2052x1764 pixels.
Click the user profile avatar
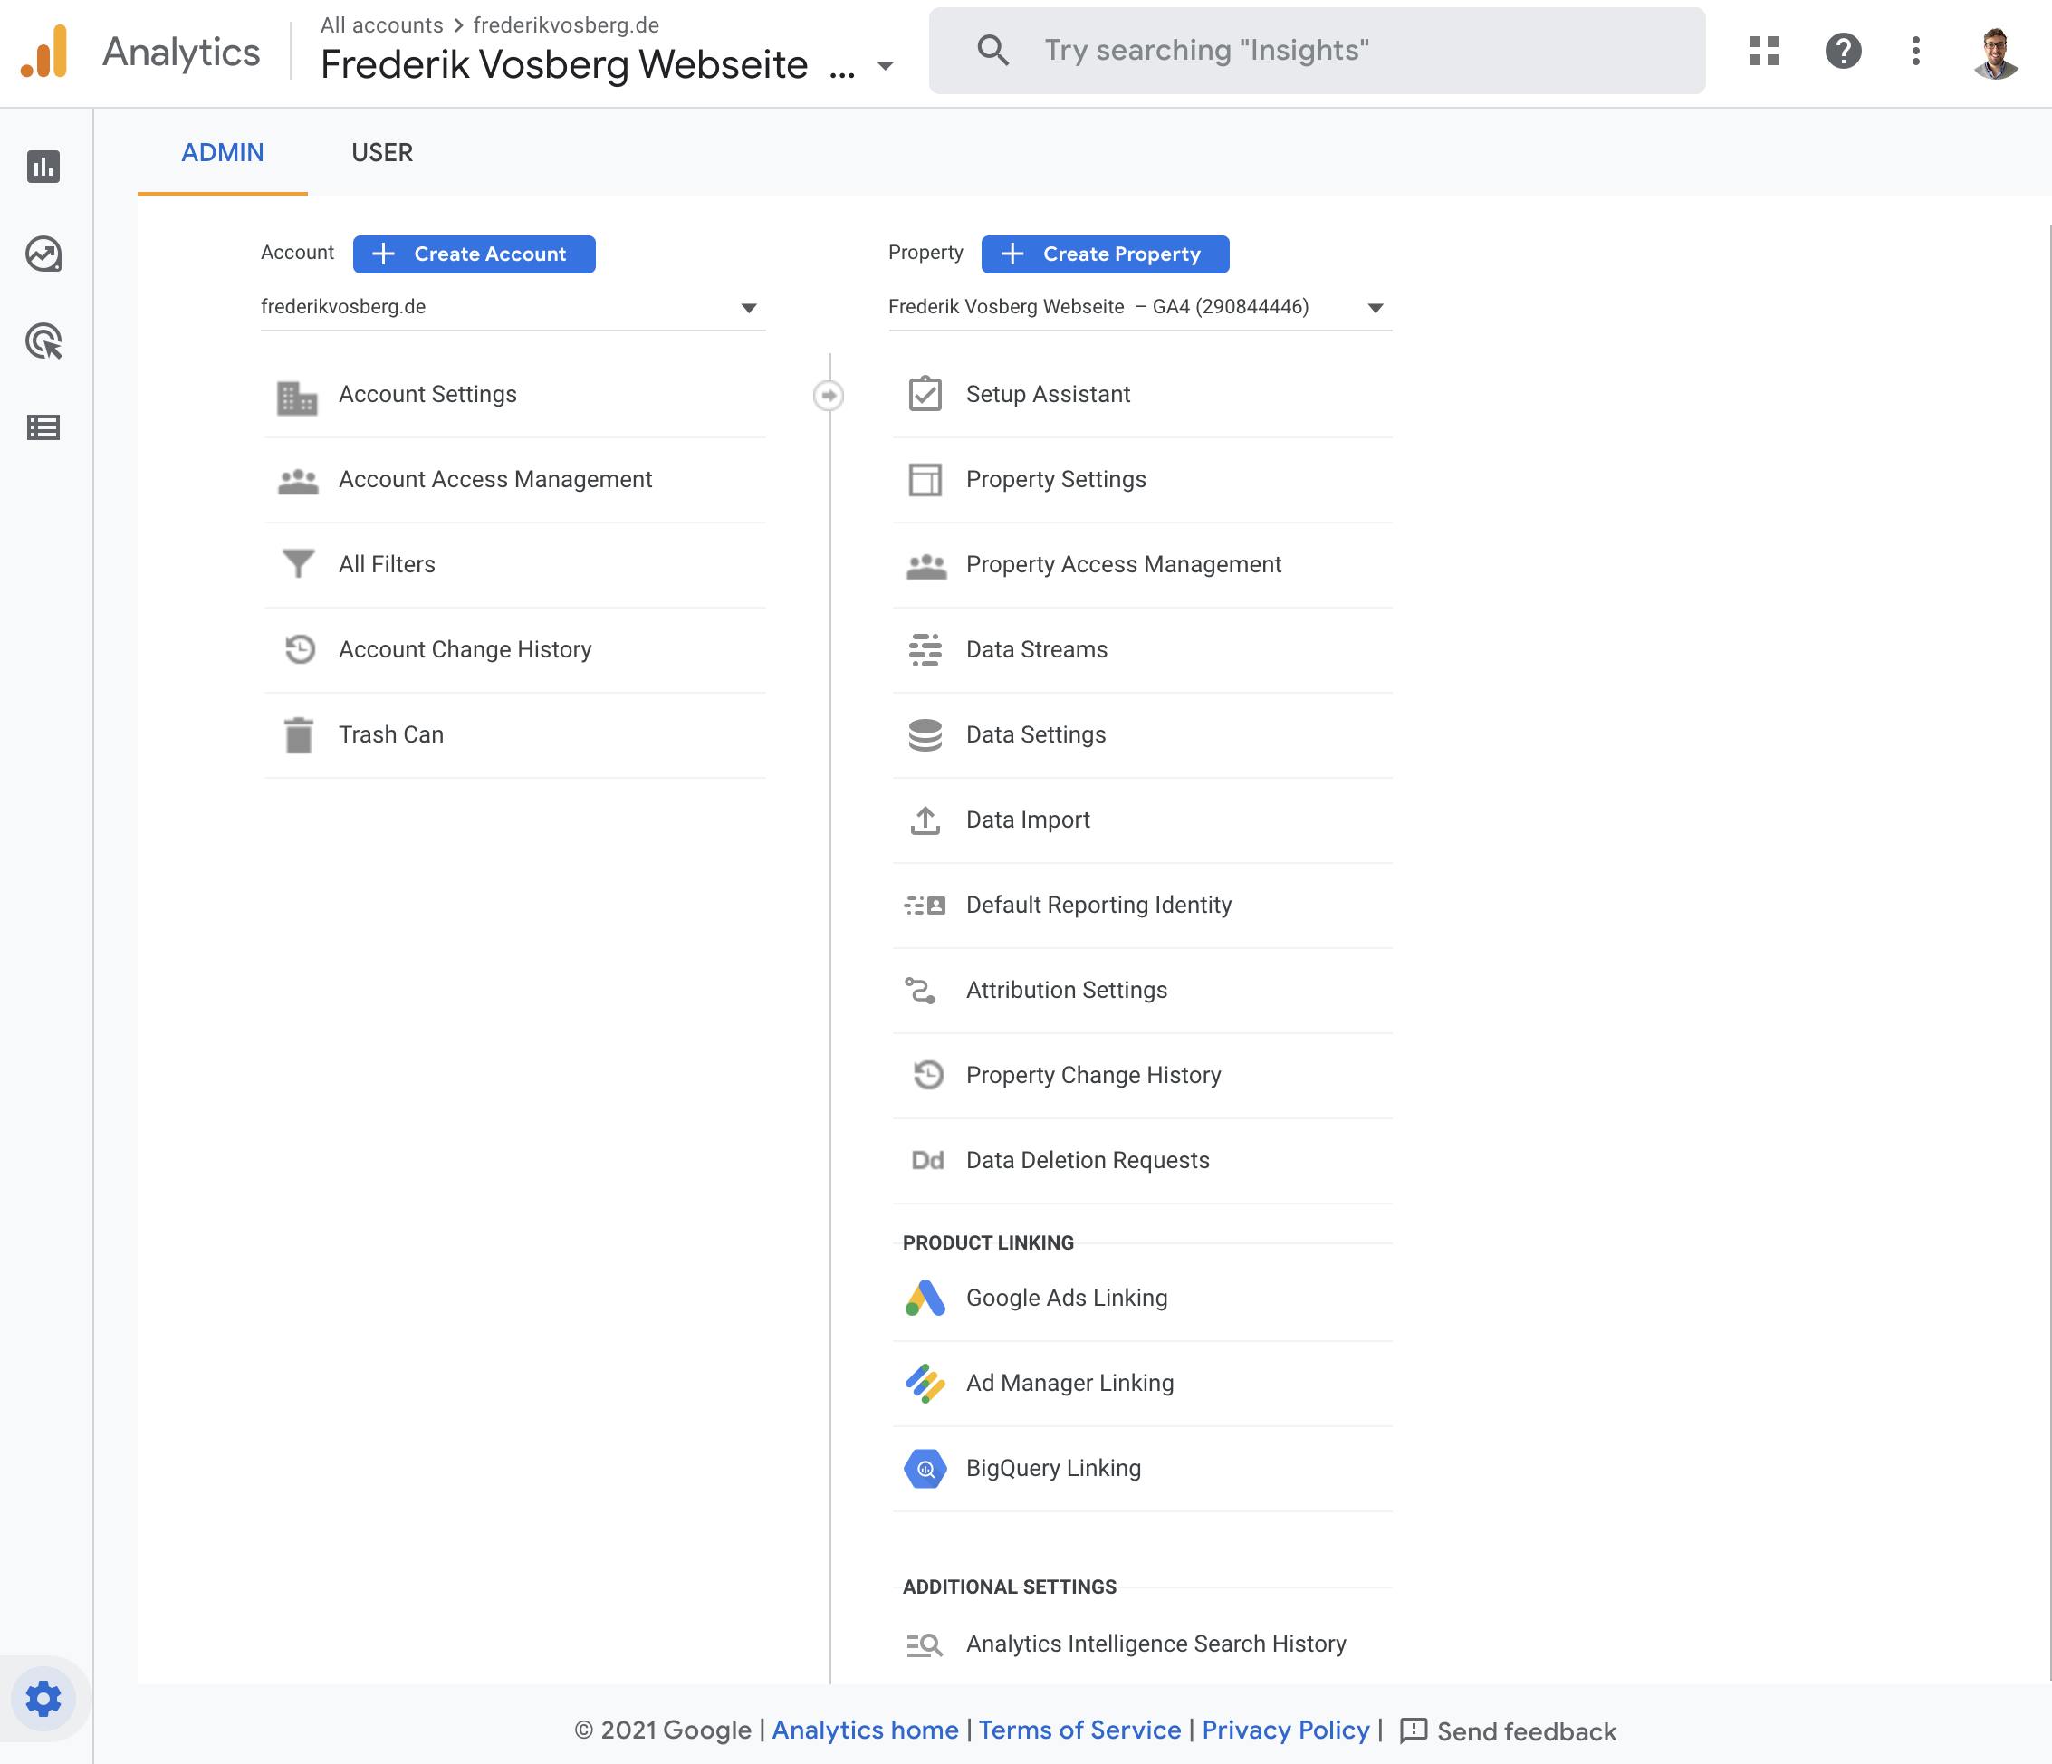(x=1996, y=53)
